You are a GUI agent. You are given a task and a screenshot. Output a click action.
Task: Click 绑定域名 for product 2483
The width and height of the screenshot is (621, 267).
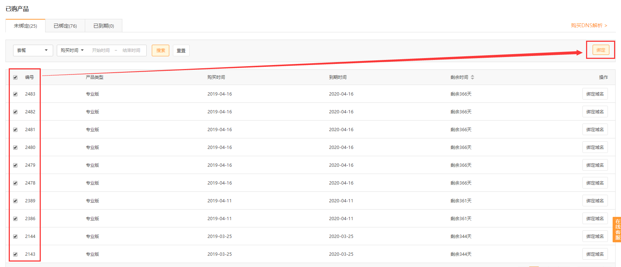click(x=595, y=94)
